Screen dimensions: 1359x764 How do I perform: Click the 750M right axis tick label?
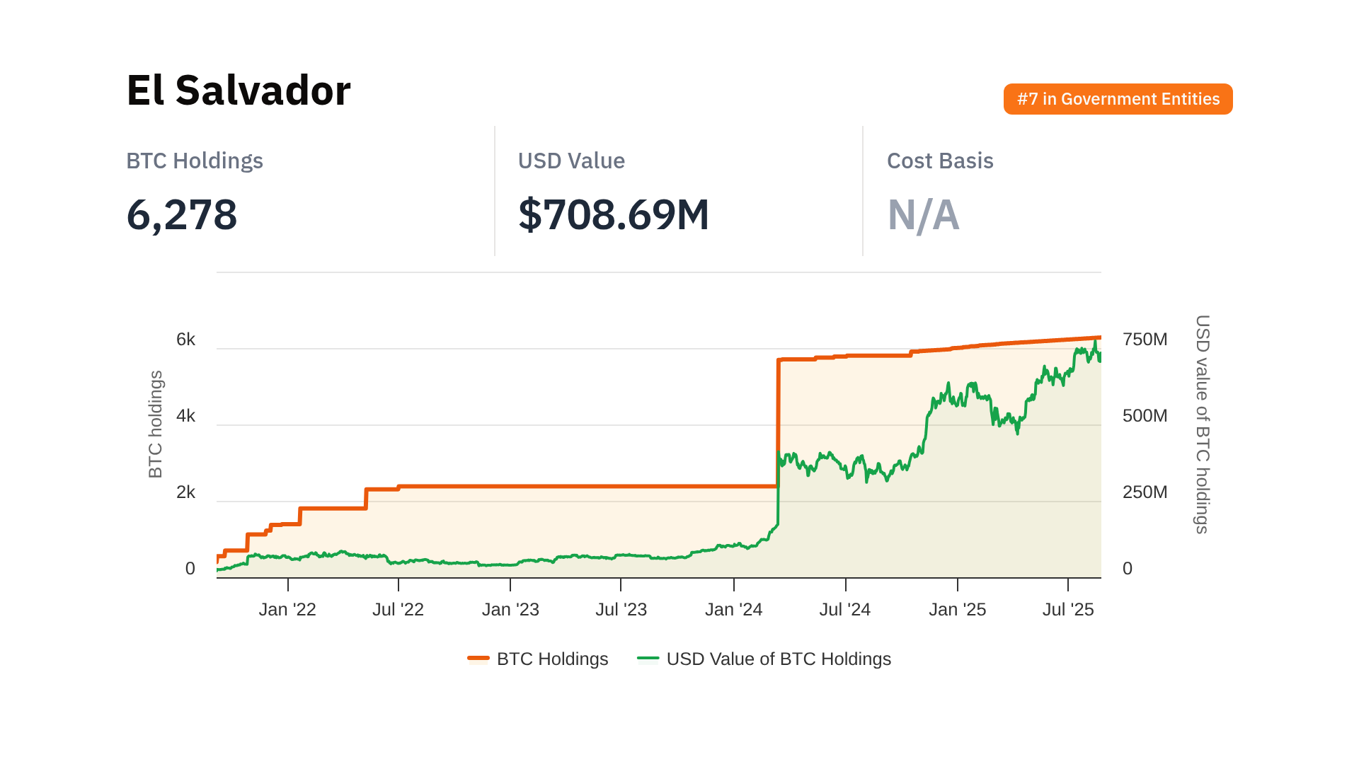click(x=1145, y=340)
